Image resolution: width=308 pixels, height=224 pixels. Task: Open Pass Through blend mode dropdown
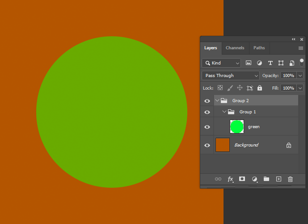tap(231, 76)
